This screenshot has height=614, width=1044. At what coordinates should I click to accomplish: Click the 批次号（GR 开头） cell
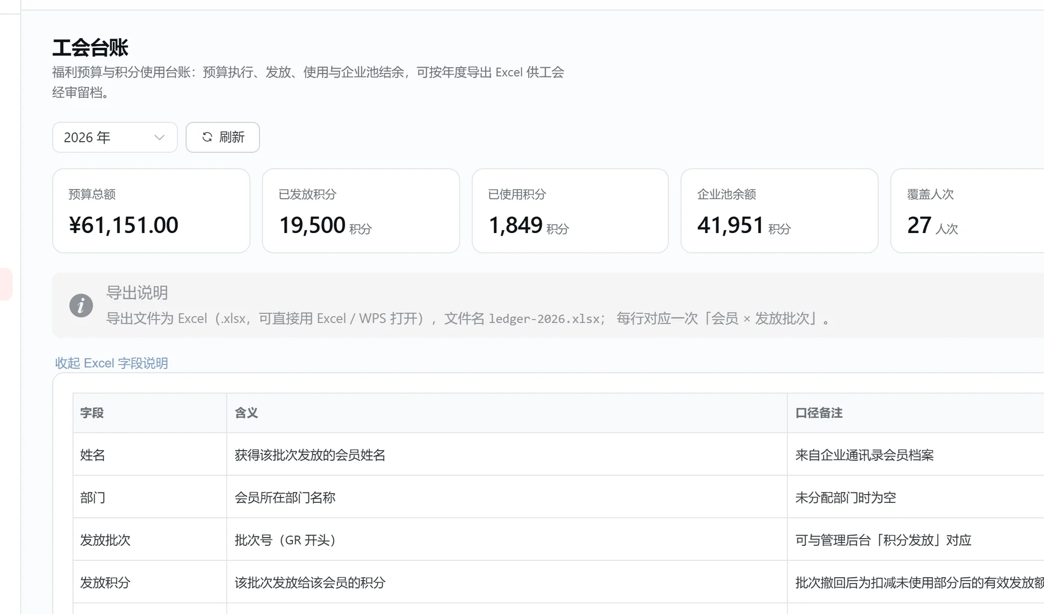click(x=507, y=540)
